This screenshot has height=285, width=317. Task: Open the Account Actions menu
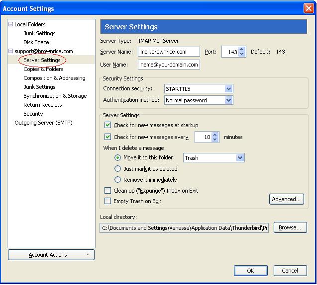51,255
